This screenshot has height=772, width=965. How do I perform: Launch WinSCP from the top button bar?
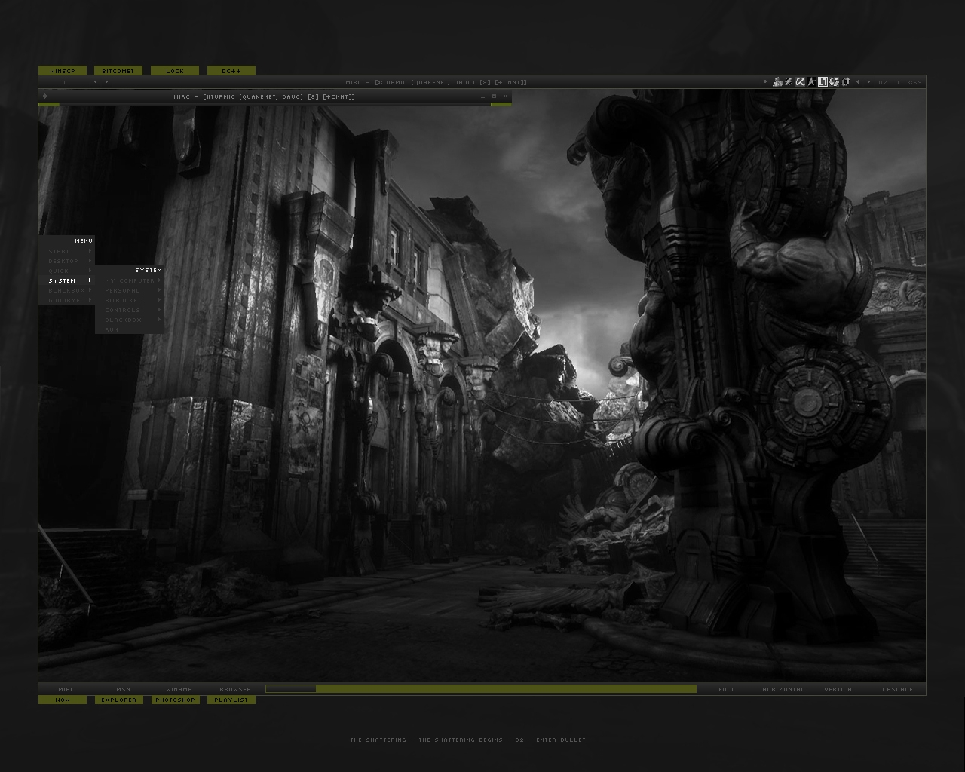click(x=63, y=71)
